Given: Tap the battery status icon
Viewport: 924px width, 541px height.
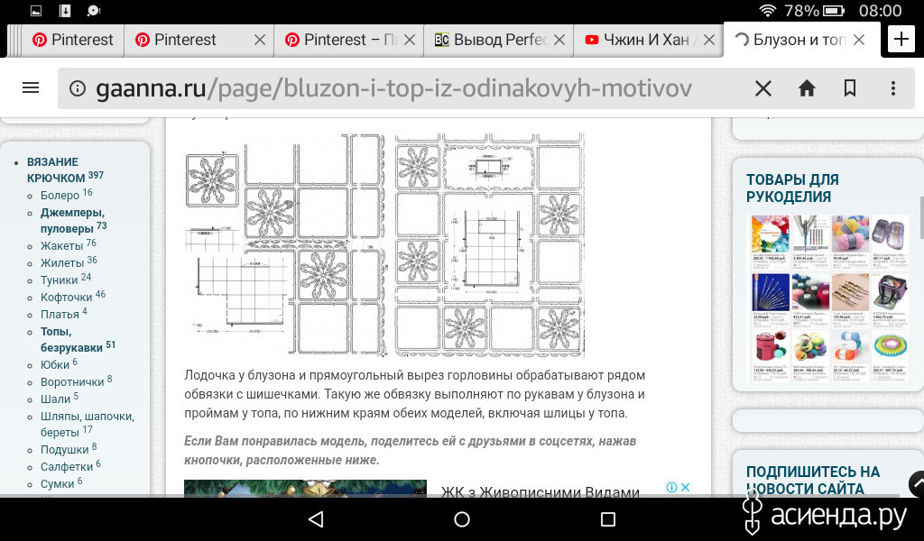Looking at the screenshot, I should pyautogui.click(x=833, y=11).
